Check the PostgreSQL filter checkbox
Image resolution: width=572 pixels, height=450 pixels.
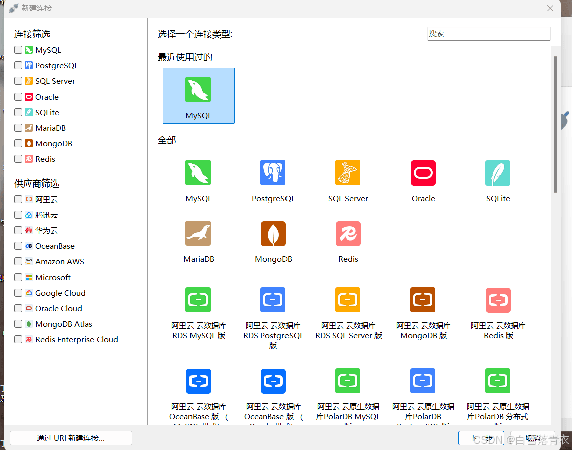(18, 66)
